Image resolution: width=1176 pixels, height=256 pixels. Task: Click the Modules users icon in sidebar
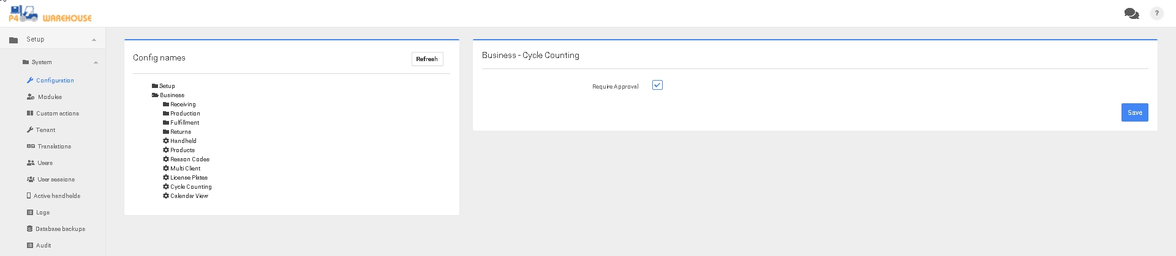click(31, 97)
